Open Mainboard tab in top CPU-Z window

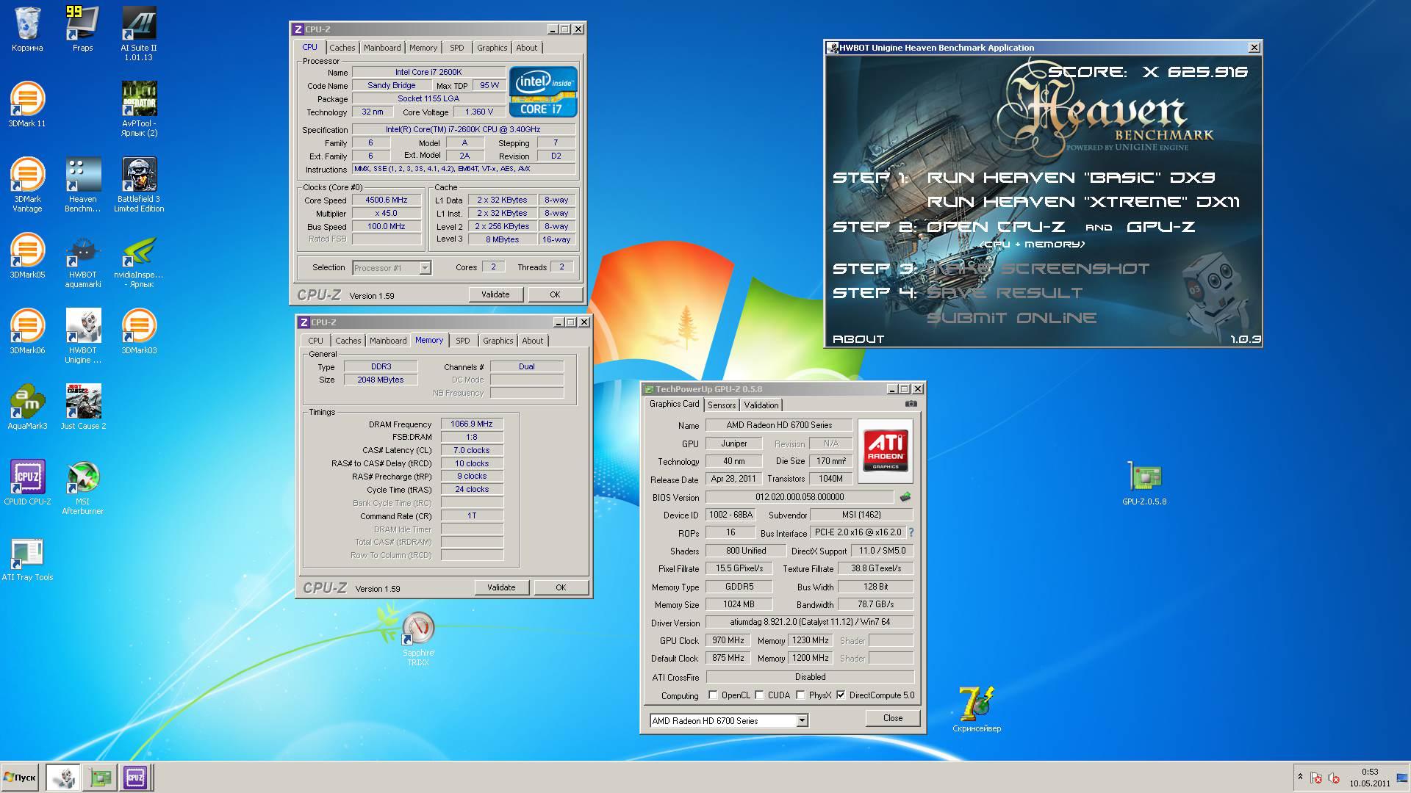tap(382, 48)
